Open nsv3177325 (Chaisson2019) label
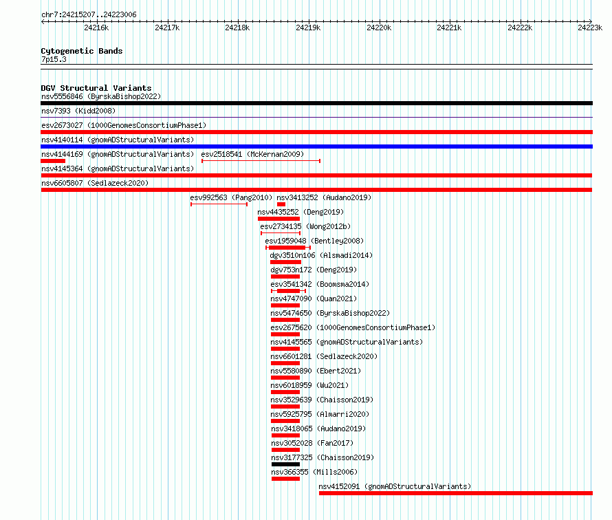The image size is (612, 520). tap(323, 457)
